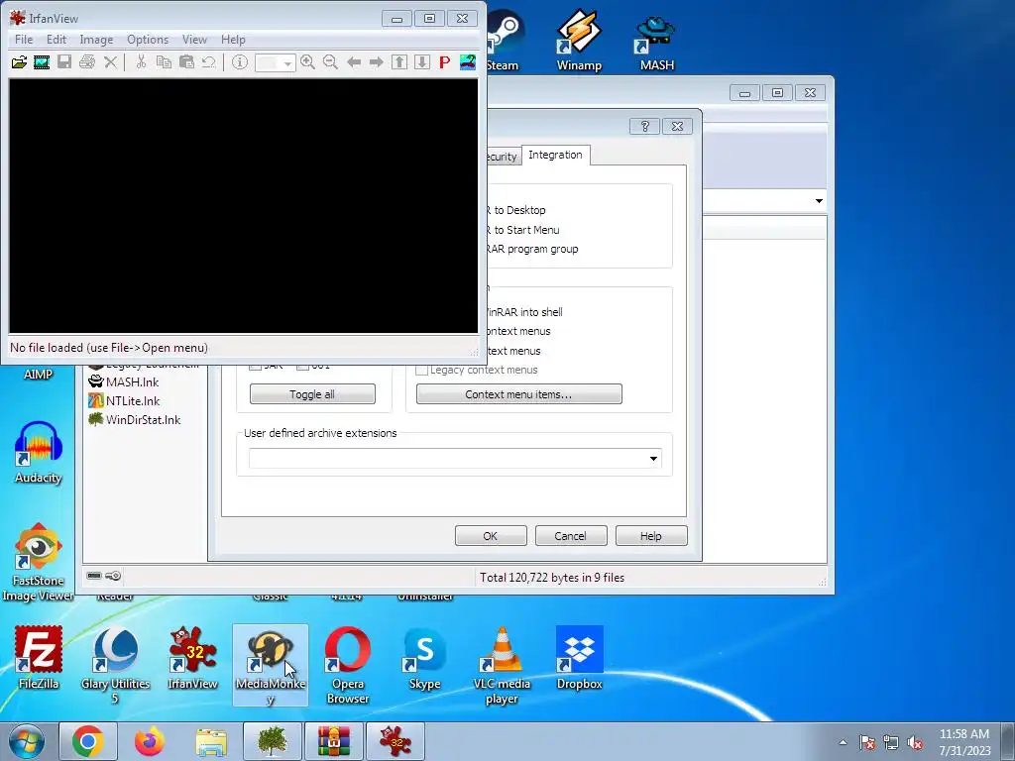Click OK in the settings dialog
The image size is (1015, 761).
pyautogui.click(x=491, y=536)
